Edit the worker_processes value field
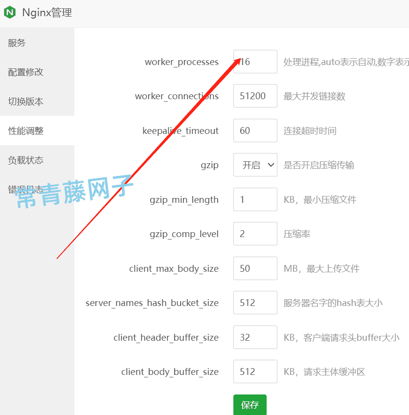The width and height of the screenshot is (409, 415). [x=255, y=62]
